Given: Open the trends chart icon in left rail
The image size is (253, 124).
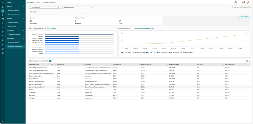Looking at the screenshot, I should (x=3, y=7).
